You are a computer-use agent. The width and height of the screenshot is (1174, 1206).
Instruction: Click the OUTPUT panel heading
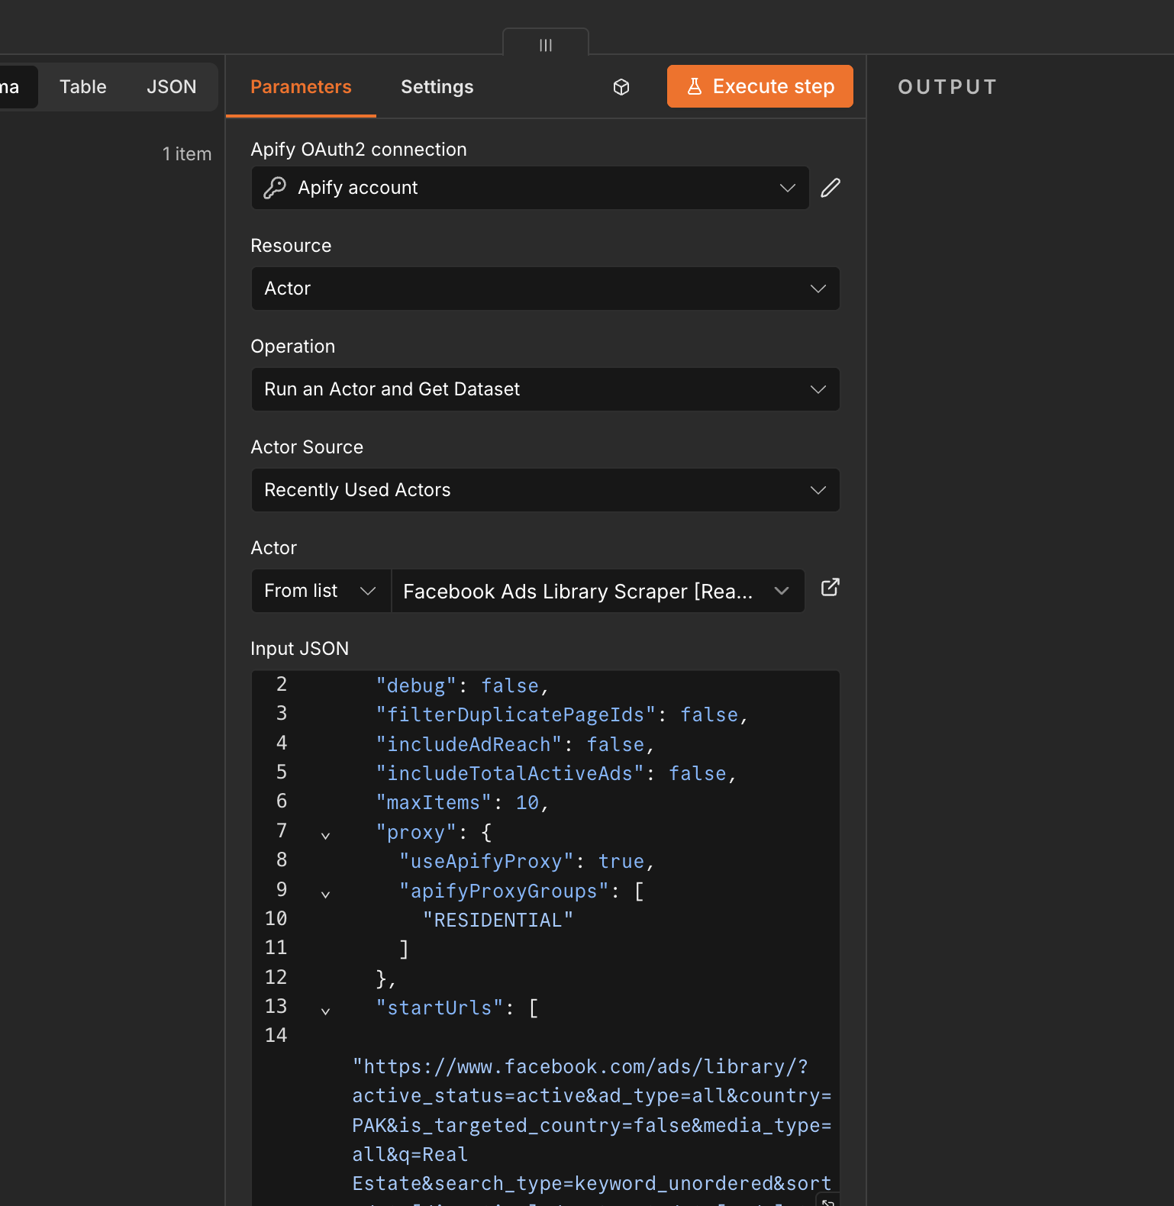pyautogui.click(x=947, y=87)
